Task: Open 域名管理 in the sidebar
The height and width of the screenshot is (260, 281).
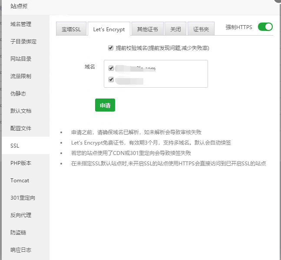Action: (21, 24)
